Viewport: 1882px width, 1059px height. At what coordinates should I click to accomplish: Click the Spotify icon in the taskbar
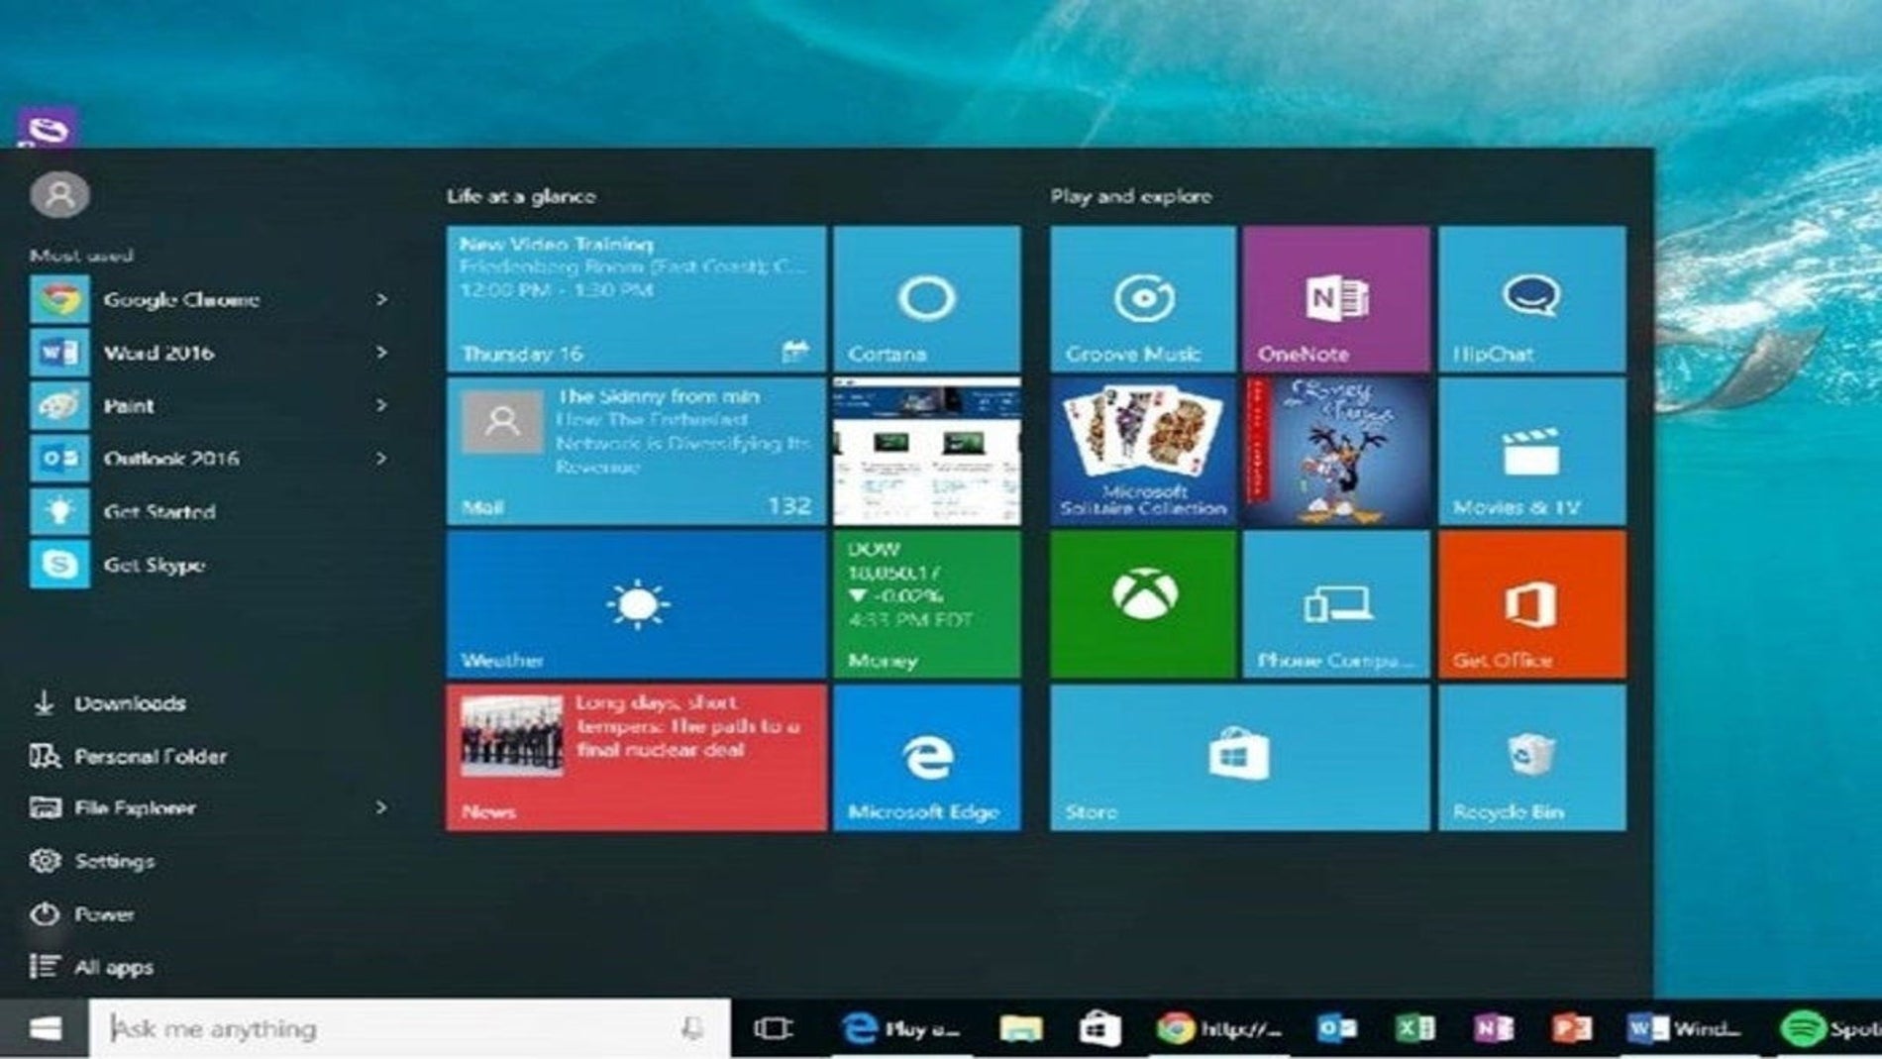click(1804, 1028)
